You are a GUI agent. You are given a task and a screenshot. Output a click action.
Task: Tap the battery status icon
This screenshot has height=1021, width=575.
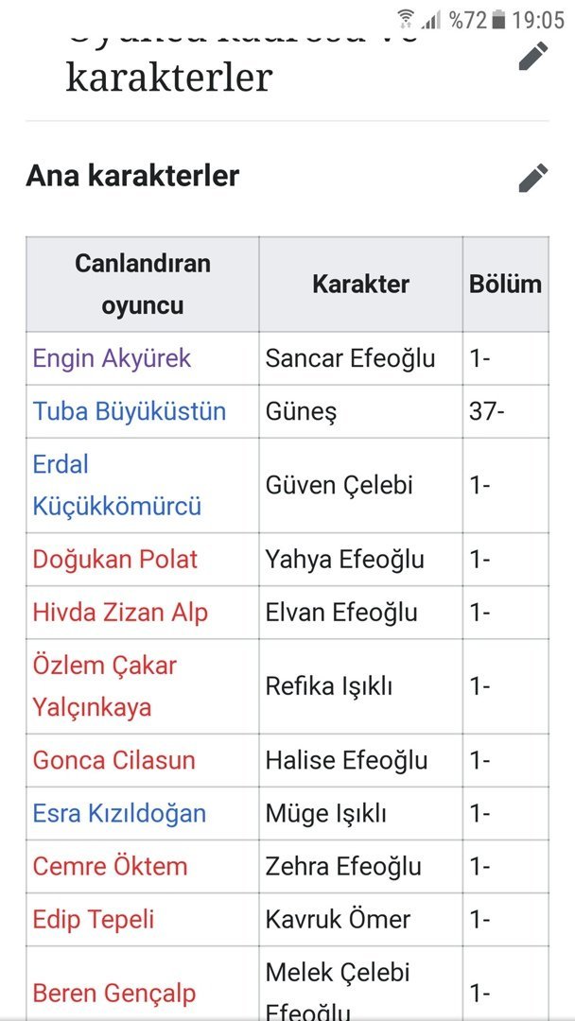click(x=497, y=19)
